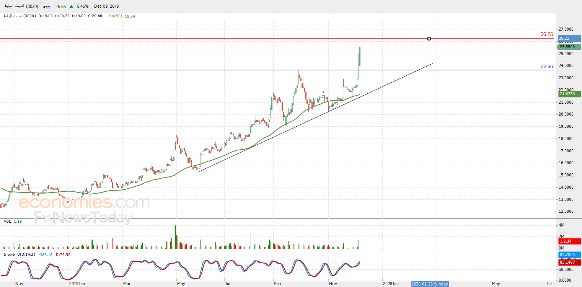Select the SlowSTO(3,14,3) indicator label

19,254
